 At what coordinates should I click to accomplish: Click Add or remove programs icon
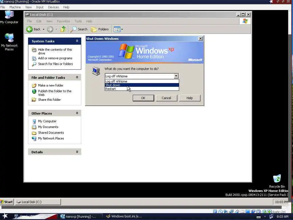tap(34, 58)
